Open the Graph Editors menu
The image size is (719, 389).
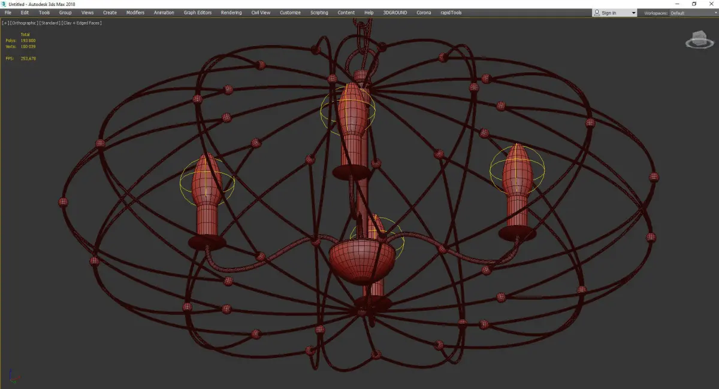[198, 13]
